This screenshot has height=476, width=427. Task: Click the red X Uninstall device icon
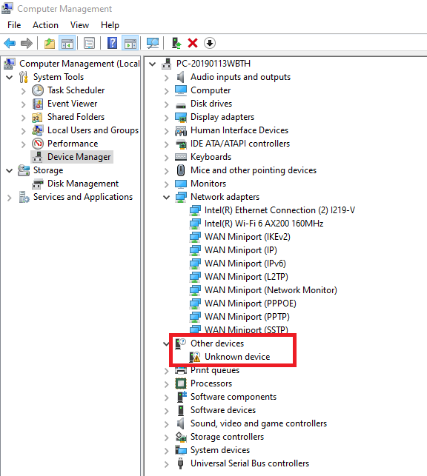click(193, 43)
